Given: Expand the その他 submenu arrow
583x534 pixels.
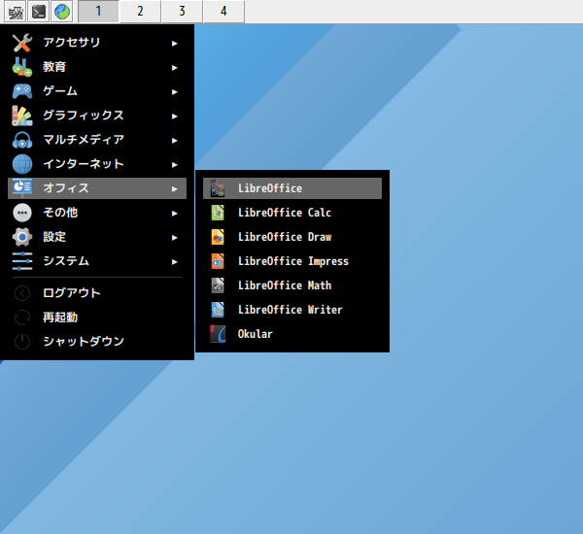Looking at the screenshot, I should [x=174, y=214].
